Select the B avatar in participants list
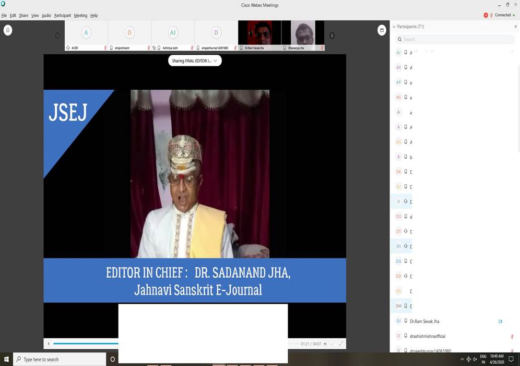The image size is (520, 366). pos(399,157)
